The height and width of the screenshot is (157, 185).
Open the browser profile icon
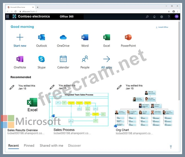174,11
